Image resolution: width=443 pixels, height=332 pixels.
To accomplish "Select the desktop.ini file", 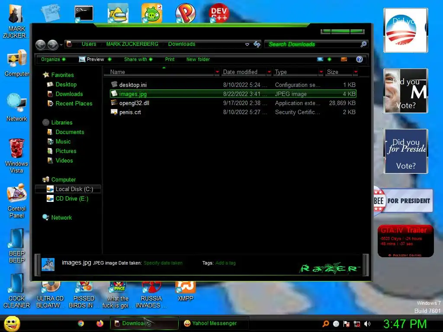I will click(x=233, y=85).
